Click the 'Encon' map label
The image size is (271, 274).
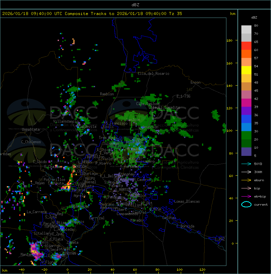pyautogui.click(x=195, y=82)
